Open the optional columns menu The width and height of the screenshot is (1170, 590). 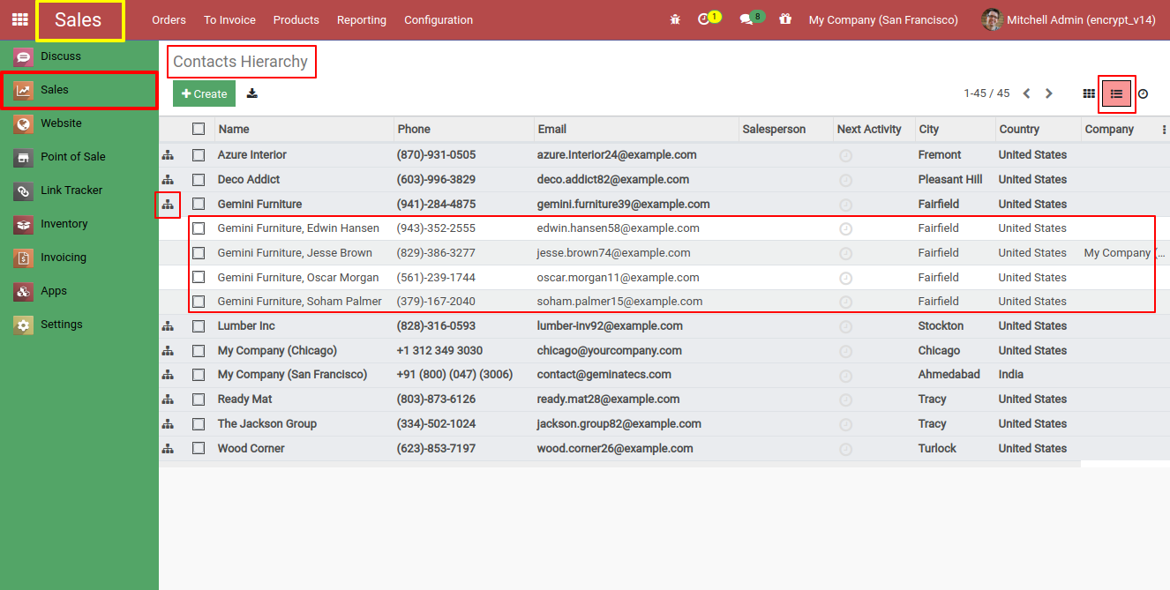(1163, 129)
